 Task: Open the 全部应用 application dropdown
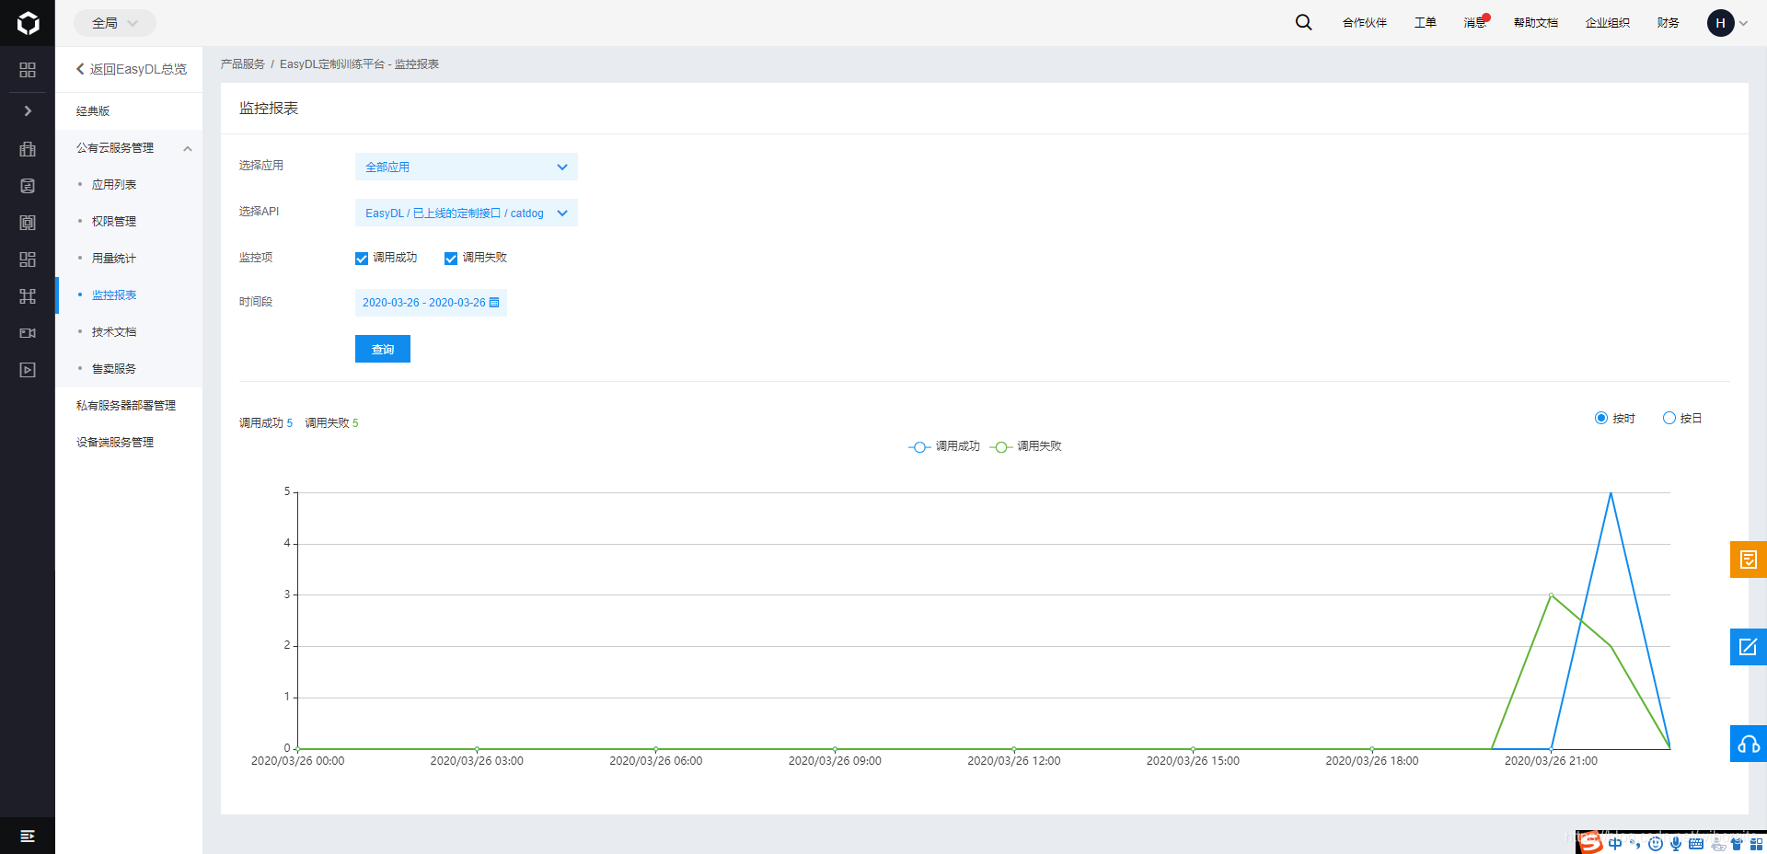click(x=467, y=167)
